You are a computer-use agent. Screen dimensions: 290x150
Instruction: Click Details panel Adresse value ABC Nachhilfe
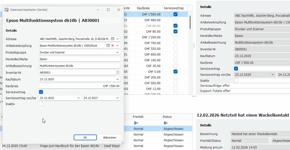262,16
